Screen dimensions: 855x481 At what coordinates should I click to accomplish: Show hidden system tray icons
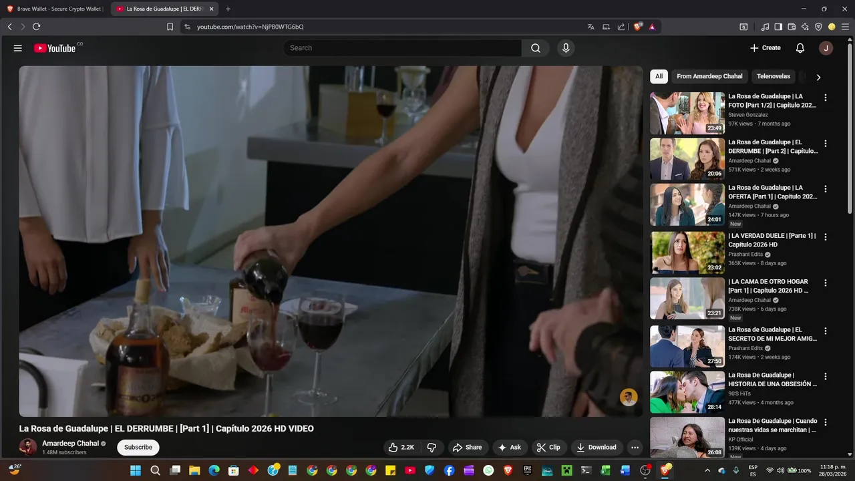707,470
